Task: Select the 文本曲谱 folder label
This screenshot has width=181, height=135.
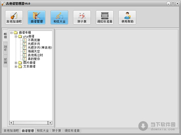Action: (x=29, y=66)
